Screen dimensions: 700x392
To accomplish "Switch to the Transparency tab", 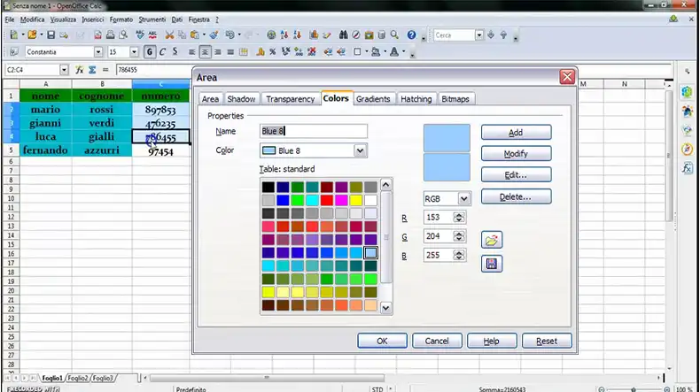I will point(290,99).
